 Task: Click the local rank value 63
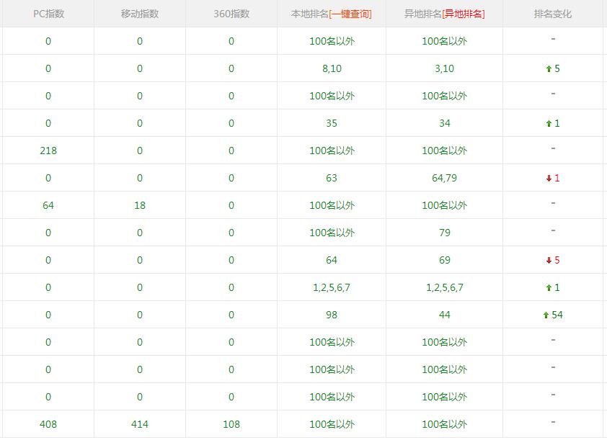332,178
